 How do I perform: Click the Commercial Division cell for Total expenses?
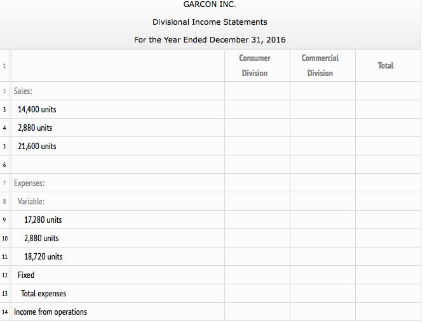point(323,293)
